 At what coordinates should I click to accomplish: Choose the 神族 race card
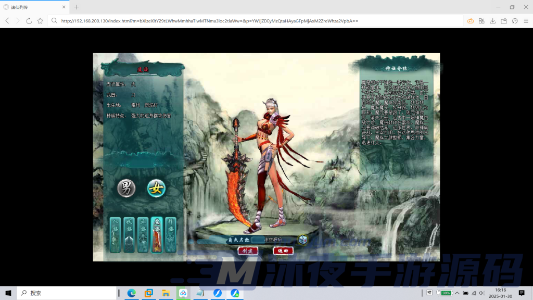click(x=170, y=235)
